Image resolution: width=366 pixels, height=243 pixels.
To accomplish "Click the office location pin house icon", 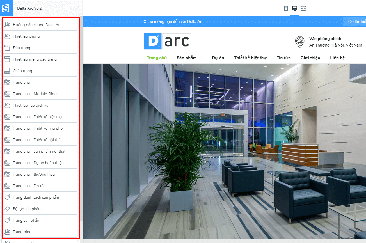I will click(x=300, y=42).
